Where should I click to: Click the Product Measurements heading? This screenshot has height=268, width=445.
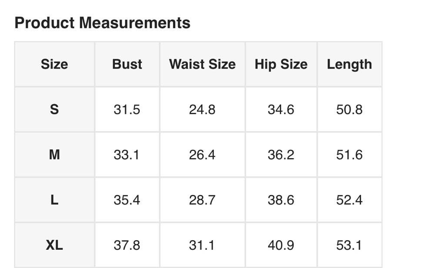coord(103,23)
